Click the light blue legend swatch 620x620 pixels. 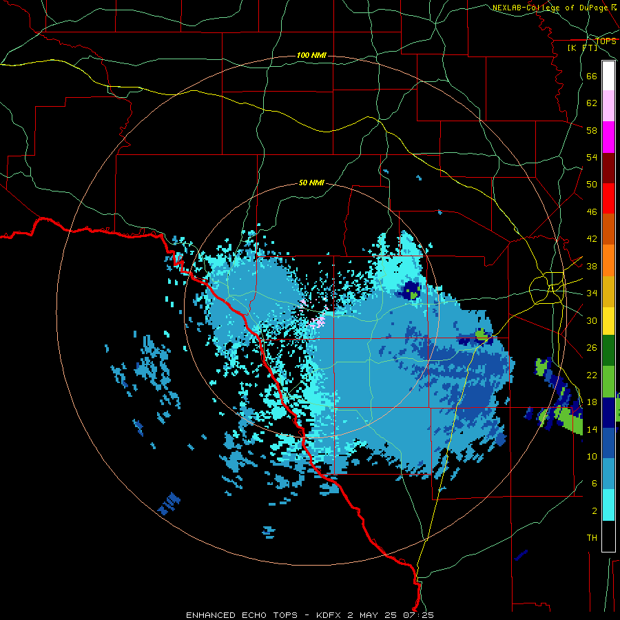(608, 474)
